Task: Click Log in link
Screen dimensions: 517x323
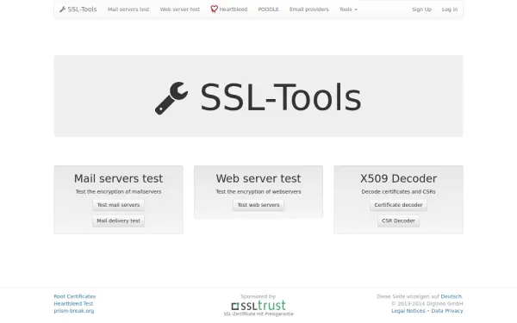Action: point(450,9)
